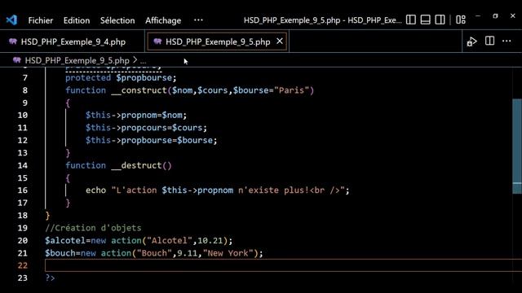The image size is (522, 293).
Task: Click the HSD_PHP_Exemple_9_5.php breadcrumb
Action: [x=77, y=60]
